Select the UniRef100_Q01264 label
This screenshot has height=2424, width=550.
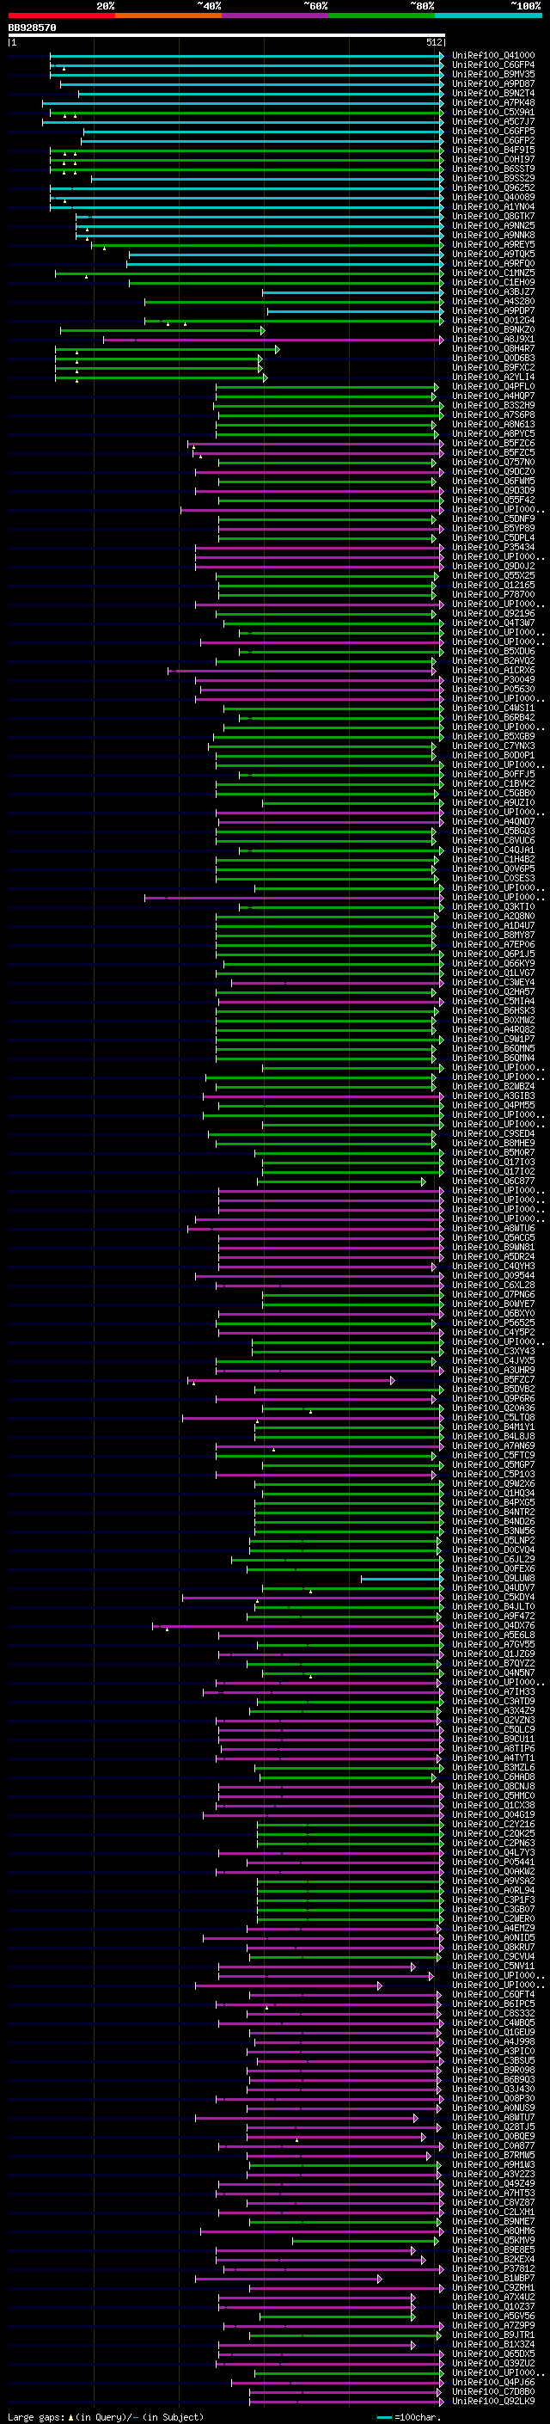tap(493, 321)
